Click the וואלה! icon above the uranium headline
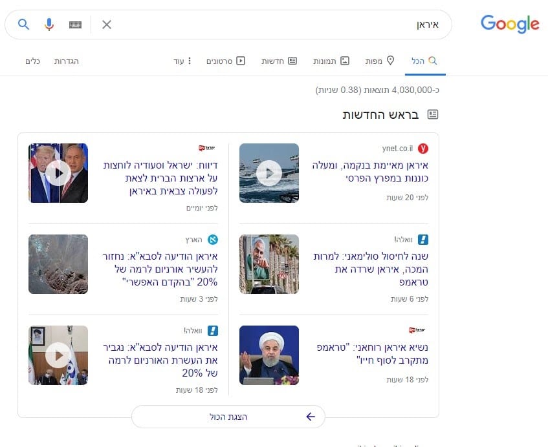 (213, 331)
